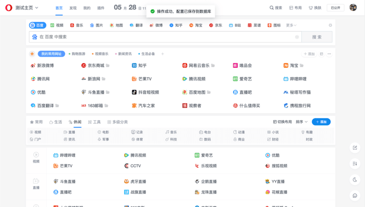
Task: Expand the 百度地图 folder icon
Action: [x=209, y=92]
